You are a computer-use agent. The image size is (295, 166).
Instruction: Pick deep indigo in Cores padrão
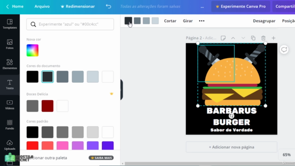(x=107, y=146)
